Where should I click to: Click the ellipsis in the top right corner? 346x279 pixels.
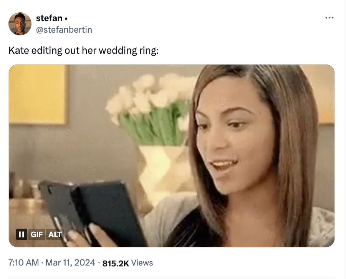point(330,17)
